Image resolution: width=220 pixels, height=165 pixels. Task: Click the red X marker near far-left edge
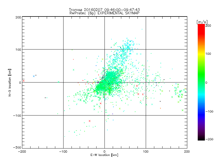pos(24,81)
